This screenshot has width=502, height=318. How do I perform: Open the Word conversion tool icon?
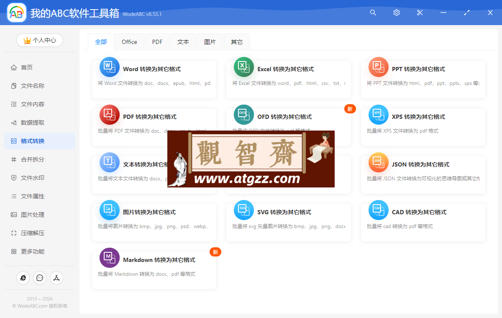(110, 67)
